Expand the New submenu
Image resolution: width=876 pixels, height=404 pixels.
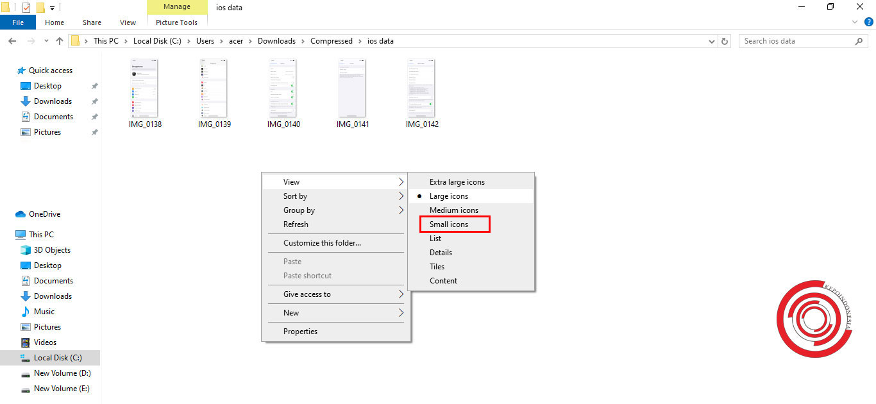pos(291,312)
